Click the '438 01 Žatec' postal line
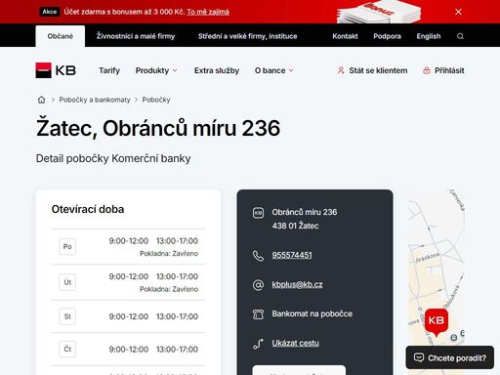Screen dimensions: 500x375 click(295, 226)
